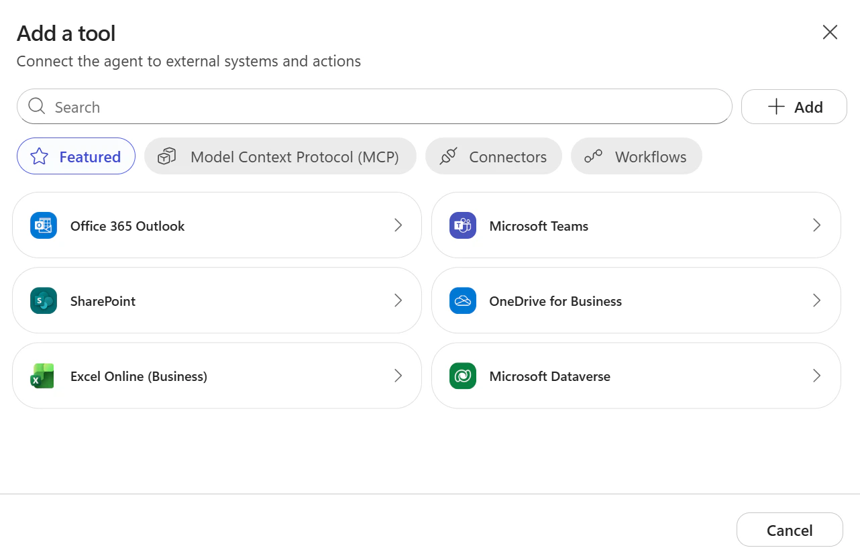Expand SharePoint chevron arrow
The height and width of the screenshot is (554, 860).
tap(398, 300)
